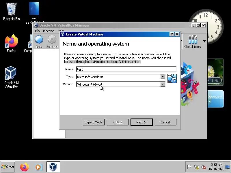Viewport: 231px width, 173px height.
Task: Expand the arrow beside Global Tools
Action: 204,41
